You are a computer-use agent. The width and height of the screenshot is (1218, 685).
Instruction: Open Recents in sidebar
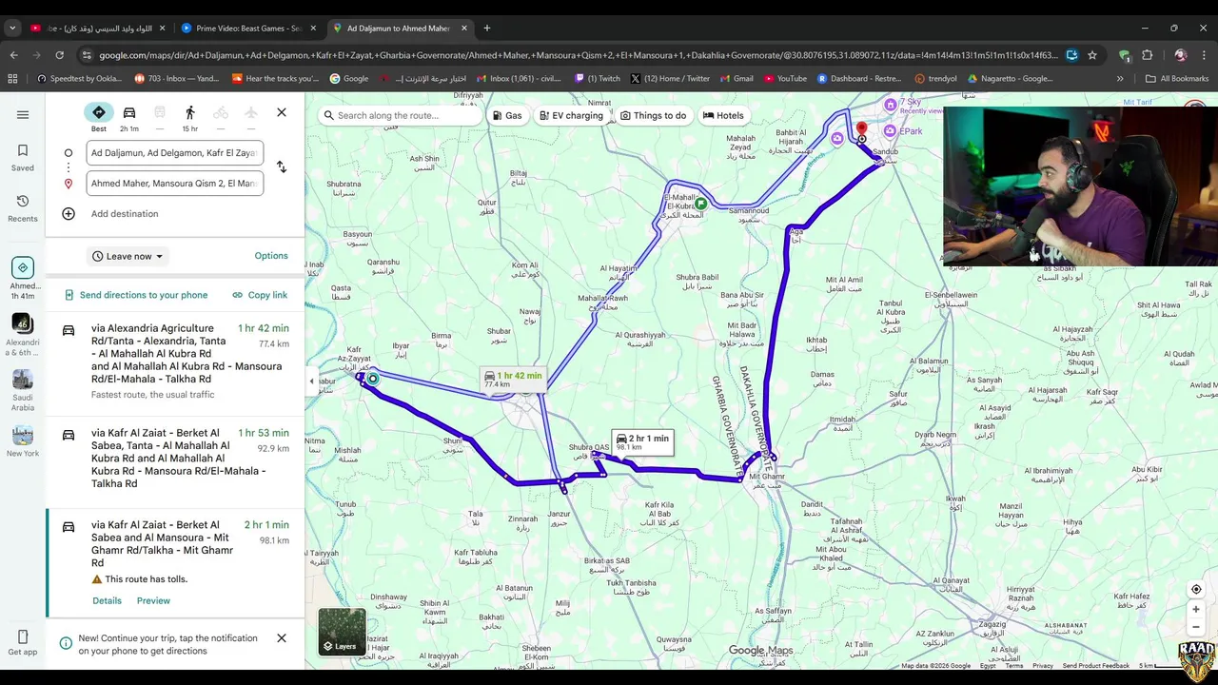(23, 208)
